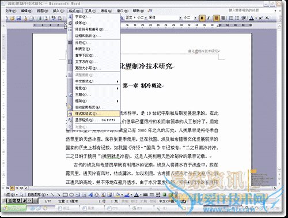Click the Line Style icon
The width and height of the screenshot is (288, 218).
tap(146, 195)
